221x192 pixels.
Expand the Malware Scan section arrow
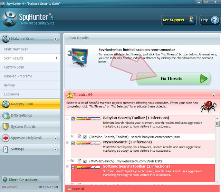(x=56, y=39)
